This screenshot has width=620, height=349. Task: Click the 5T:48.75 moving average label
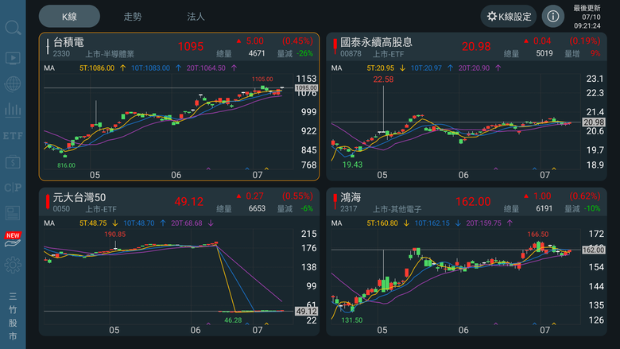coord(93,223)
